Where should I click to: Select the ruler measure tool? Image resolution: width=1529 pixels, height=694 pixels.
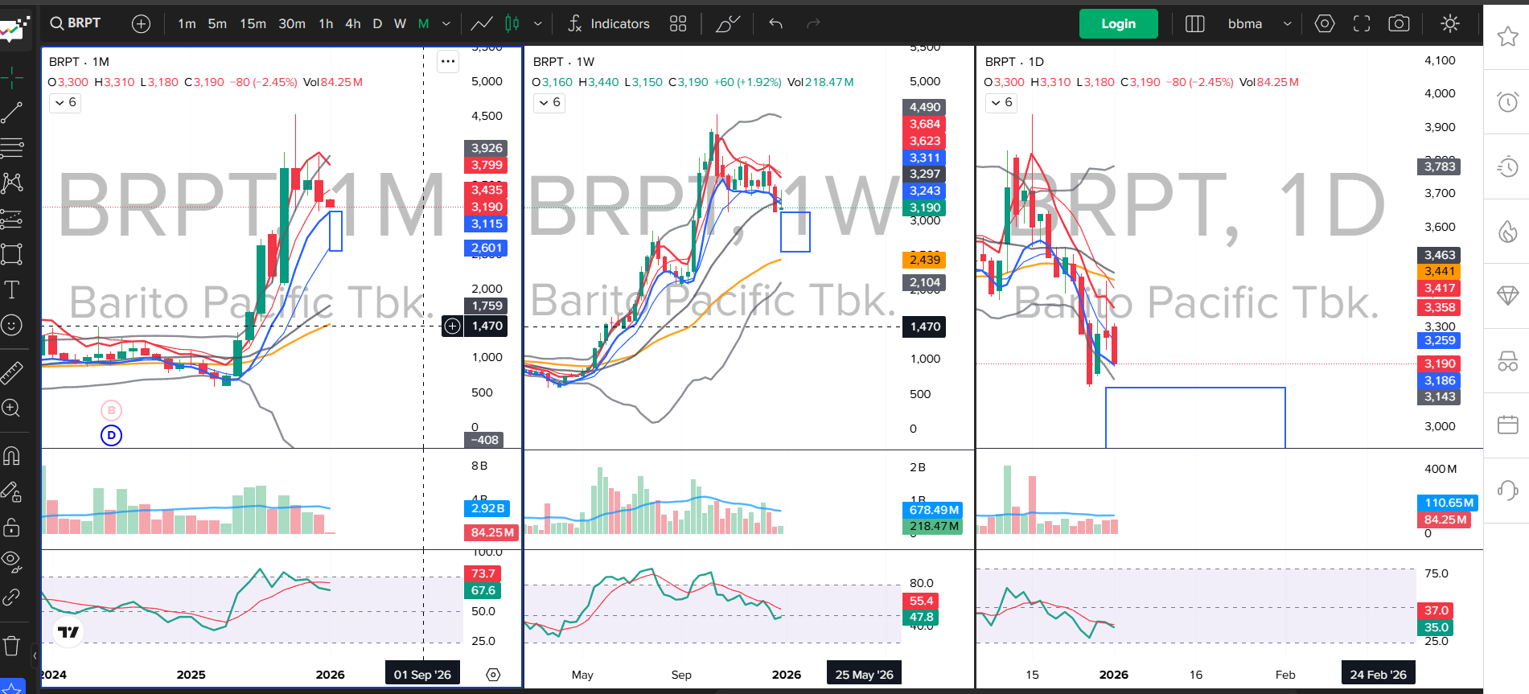[x=12, y=372]
